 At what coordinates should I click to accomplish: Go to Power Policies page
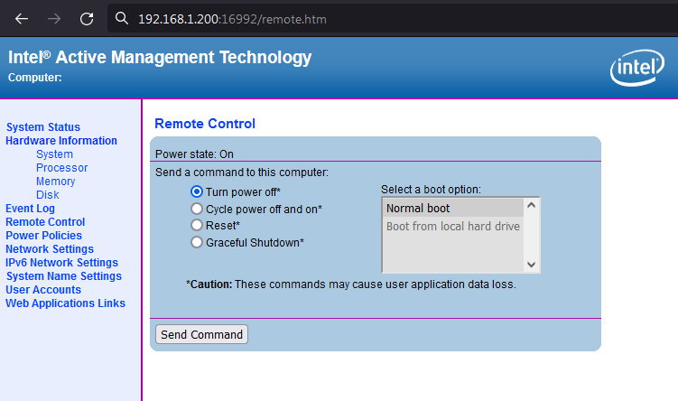click(x=43, y=236)
